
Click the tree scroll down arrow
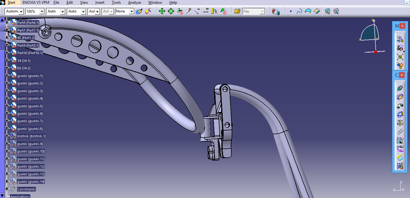[x=2, y=195]
